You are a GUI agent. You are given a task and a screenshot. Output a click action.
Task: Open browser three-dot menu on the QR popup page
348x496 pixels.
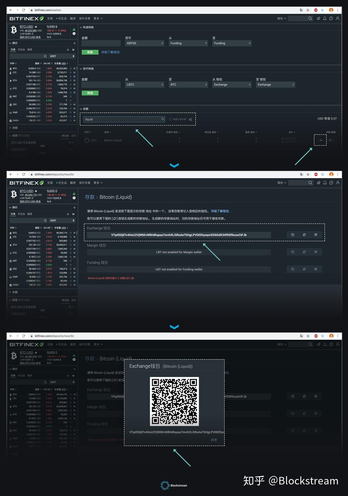click(x=337, y=336)
